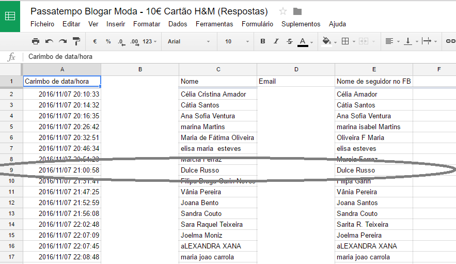Viewport: 456px width, 264px height.
Task: Expand the vertical align dropdown arrow
Action: [x=417, y=42]
